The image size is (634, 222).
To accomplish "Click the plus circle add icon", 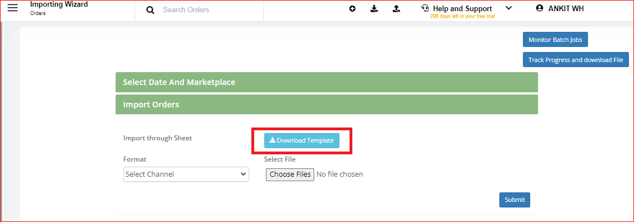I will (352, 8).
